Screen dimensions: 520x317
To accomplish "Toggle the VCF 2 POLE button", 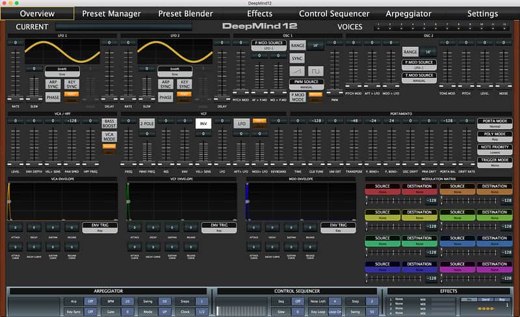I will point(147,123).
